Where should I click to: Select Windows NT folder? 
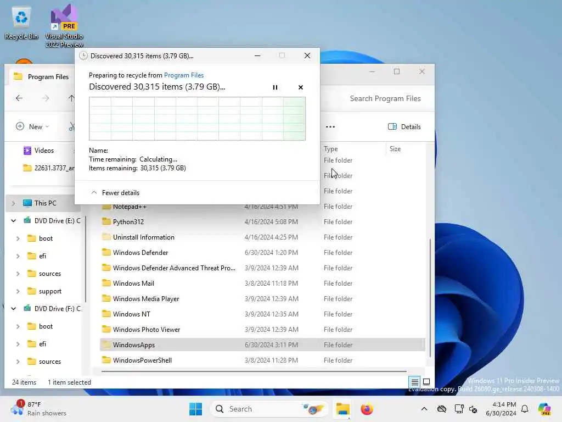[x=262, y=314]
